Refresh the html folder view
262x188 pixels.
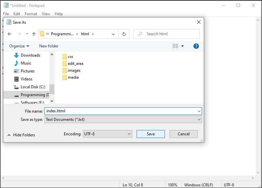tap(124, 34)
